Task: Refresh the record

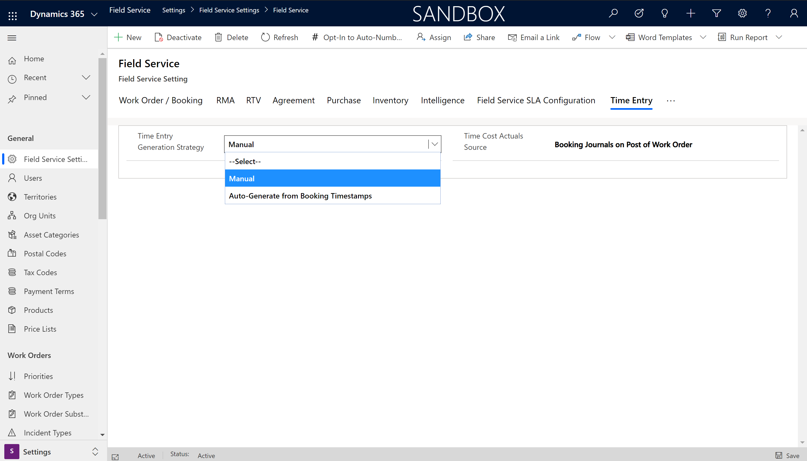Action: 279,37
